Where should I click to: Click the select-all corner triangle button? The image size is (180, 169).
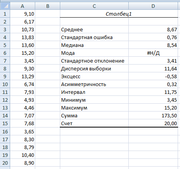coord(5,6)
